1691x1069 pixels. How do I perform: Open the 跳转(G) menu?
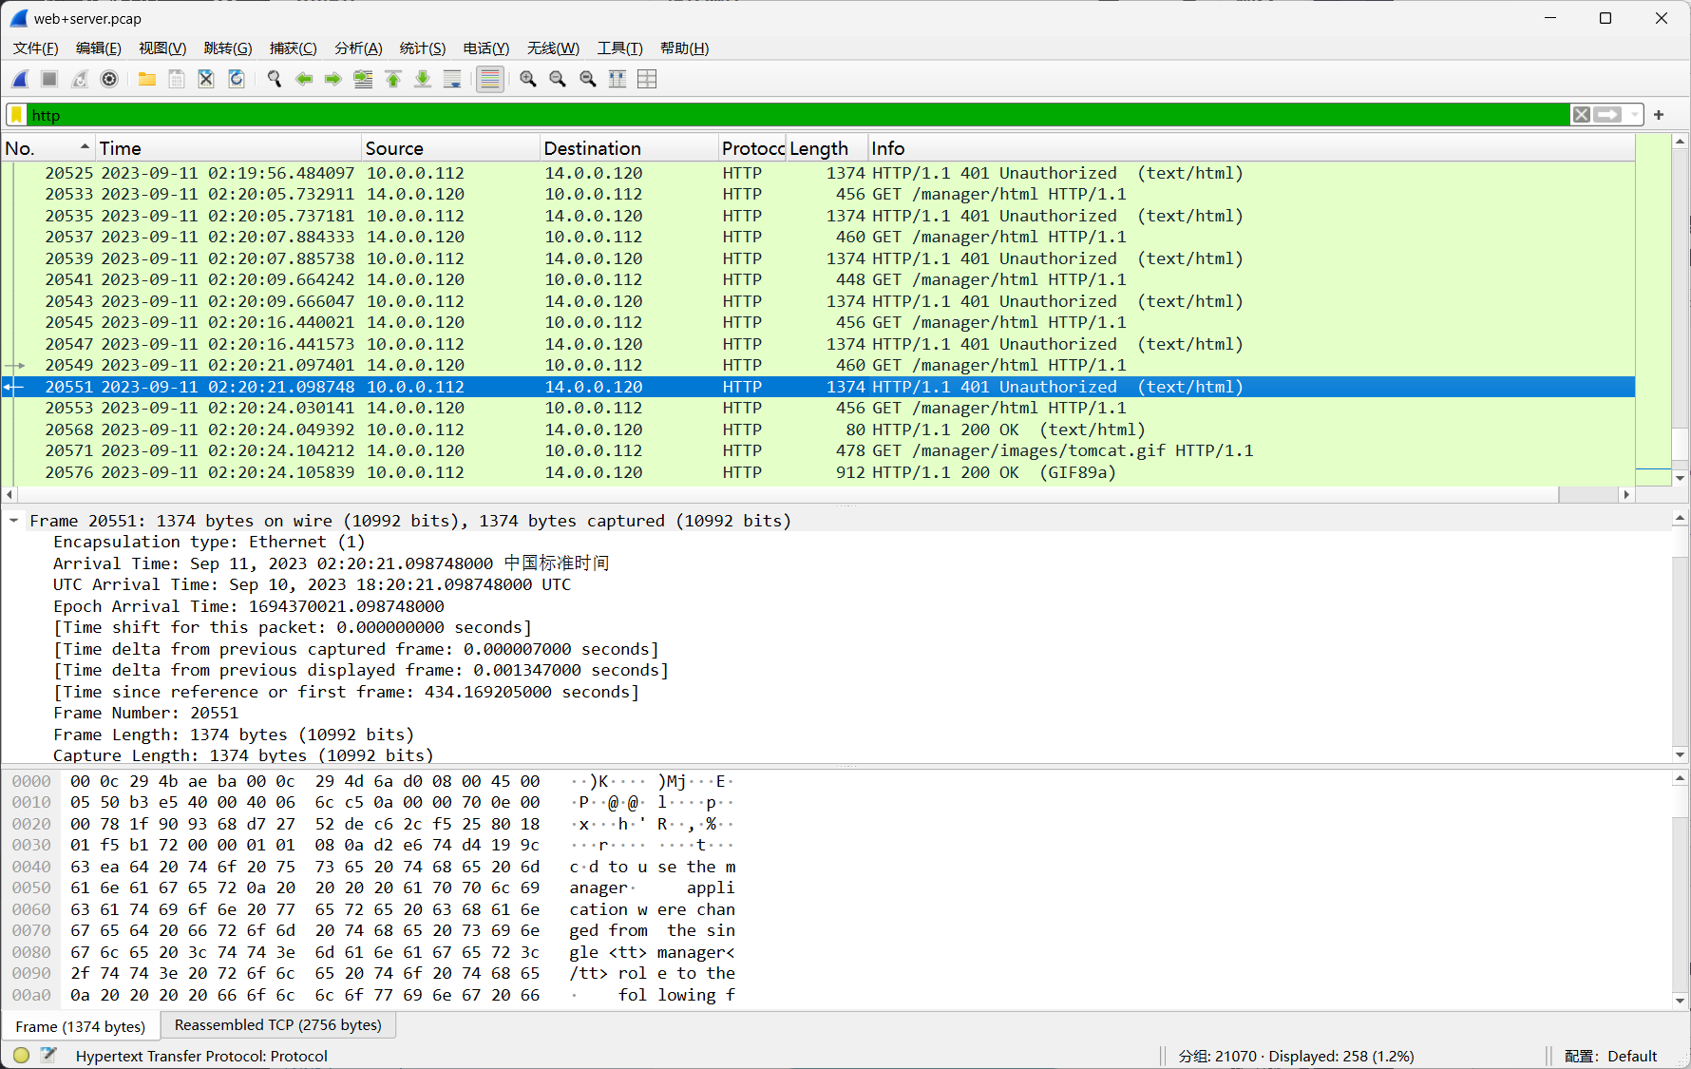coord(228,48)
